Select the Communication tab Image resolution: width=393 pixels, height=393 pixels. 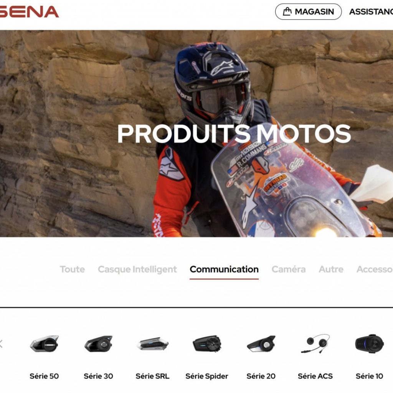click(224, 269)
